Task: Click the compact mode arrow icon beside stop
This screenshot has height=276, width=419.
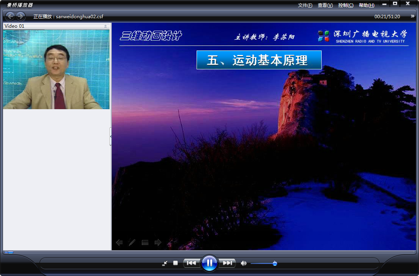Action: coord(165,263)
